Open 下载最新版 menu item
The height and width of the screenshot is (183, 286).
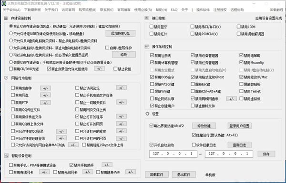[x=32, y=10]
